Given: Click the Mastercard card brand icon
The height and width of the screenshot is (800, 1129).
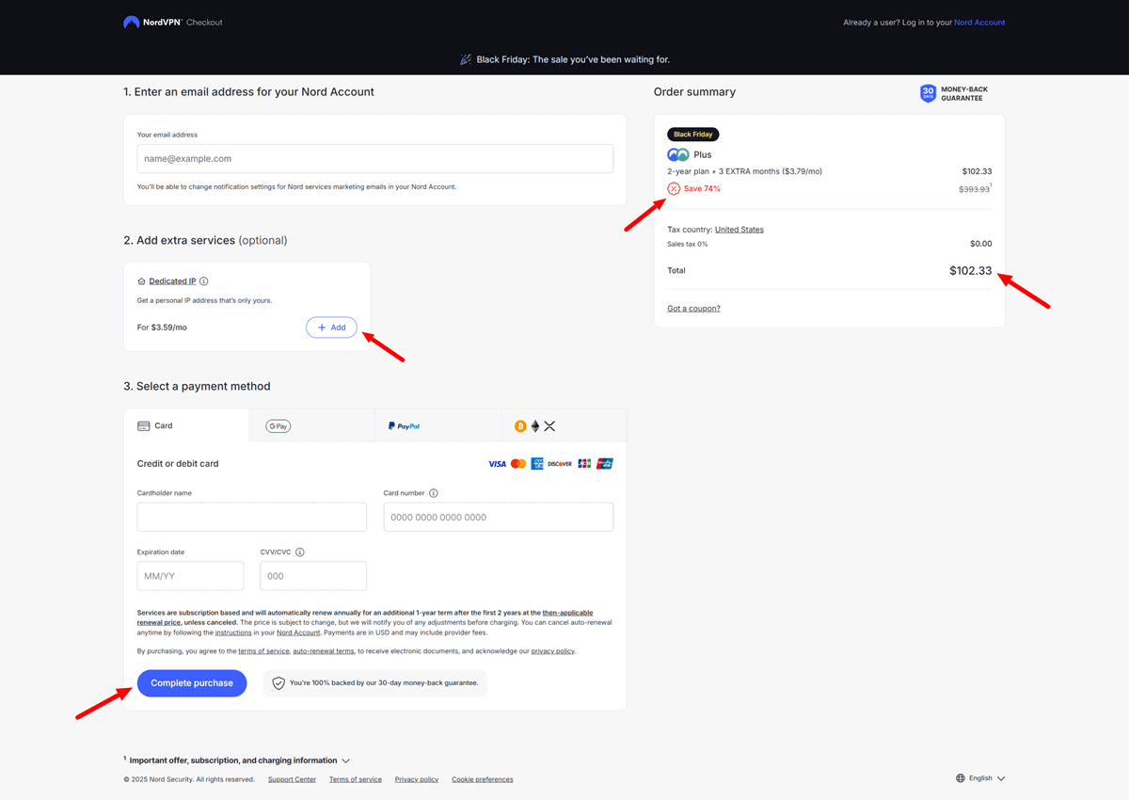Looking at the screenshot, I should pos(517,463).
